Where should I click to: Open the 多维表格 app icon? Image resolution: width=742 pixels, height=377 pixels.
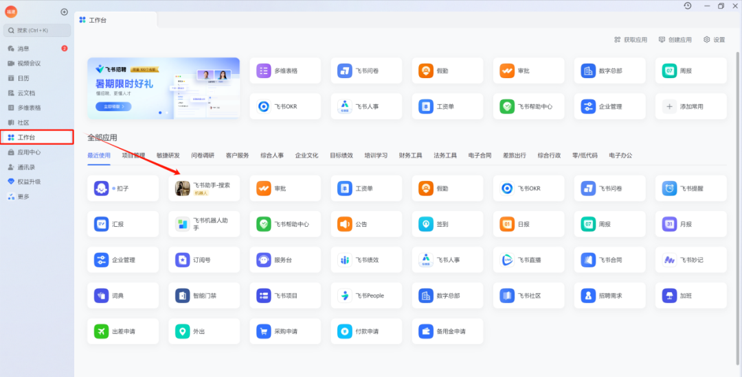click(265, 71)
